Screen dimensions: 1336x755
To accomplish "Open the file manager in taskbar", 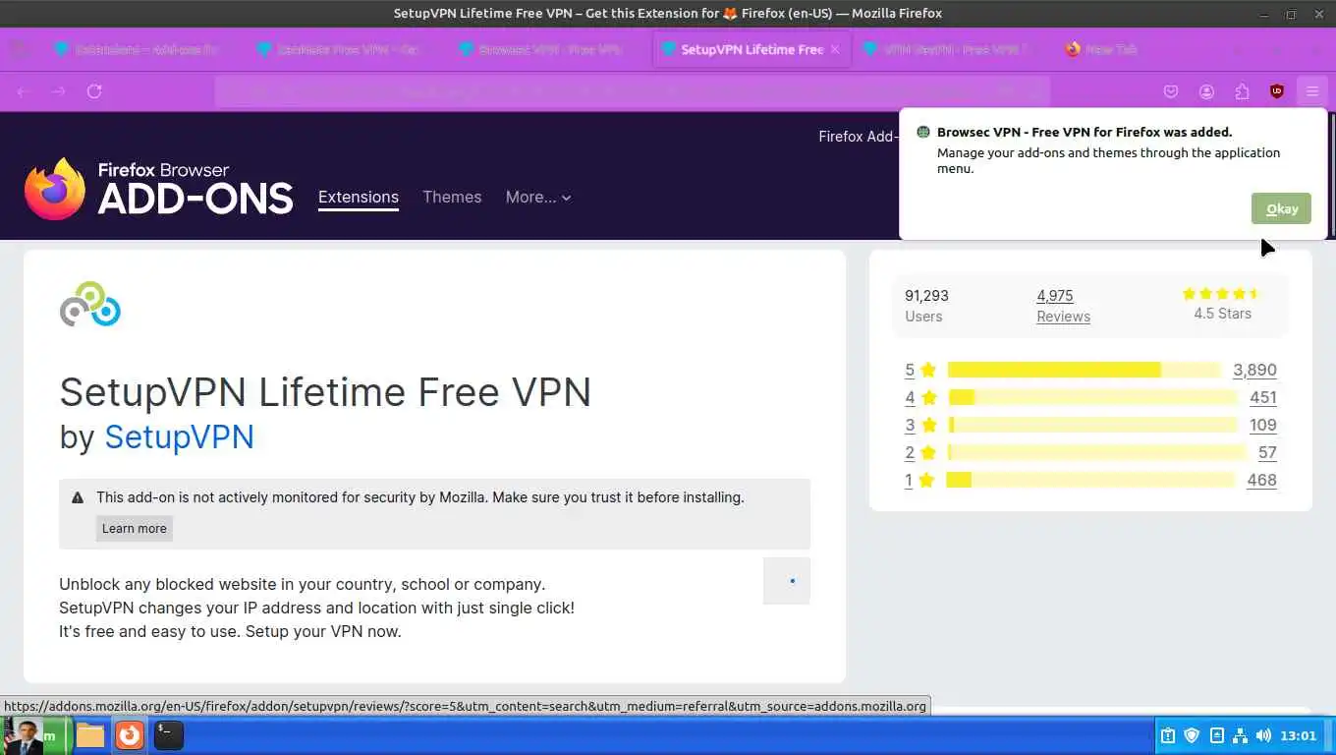I will pyautogui.click(x=90, y=734).
